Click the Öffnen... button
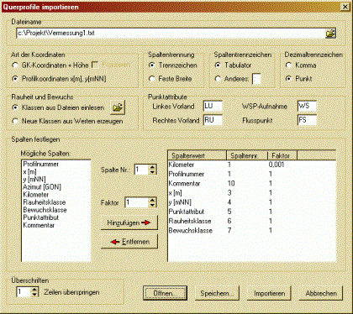This screenshot has height=314, width=353. [165, 293]
